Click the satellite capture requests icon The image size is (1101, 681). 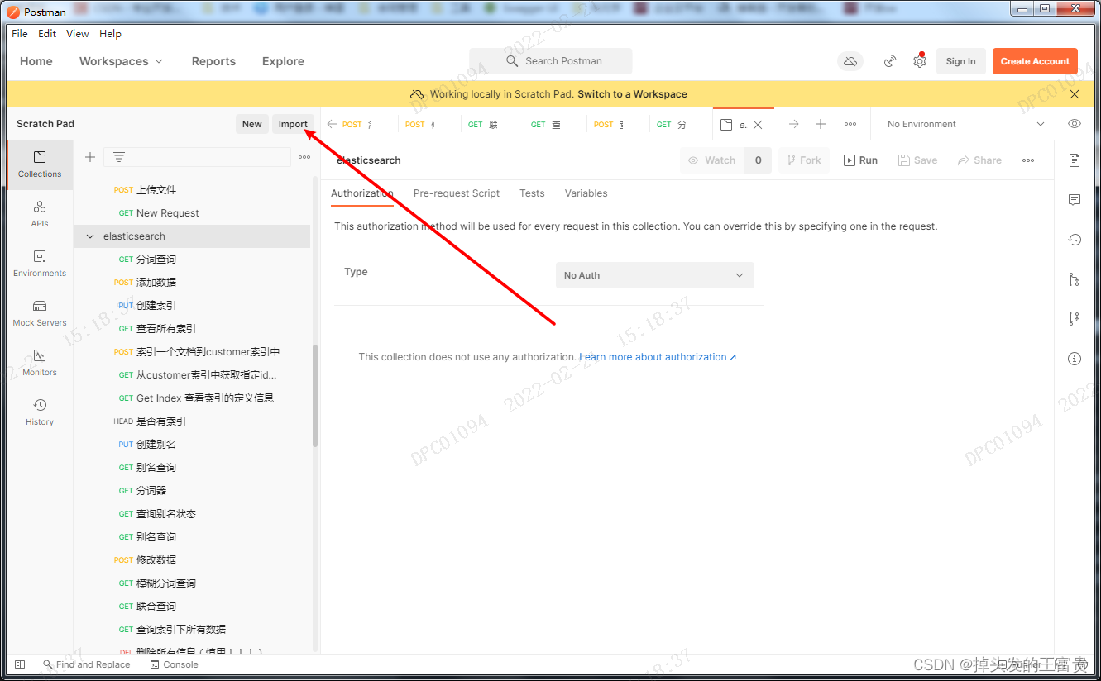pyautogui.click(x=890, y=61)
